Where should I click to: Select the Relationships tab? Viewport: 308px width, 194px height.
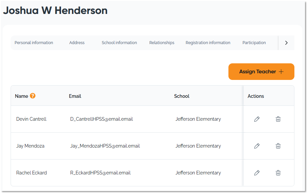pos(162,43)
